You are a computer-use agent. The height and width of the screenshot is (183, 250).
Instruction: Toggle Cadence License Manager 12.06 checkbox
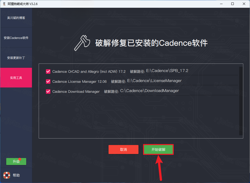[x=48, y=81]
